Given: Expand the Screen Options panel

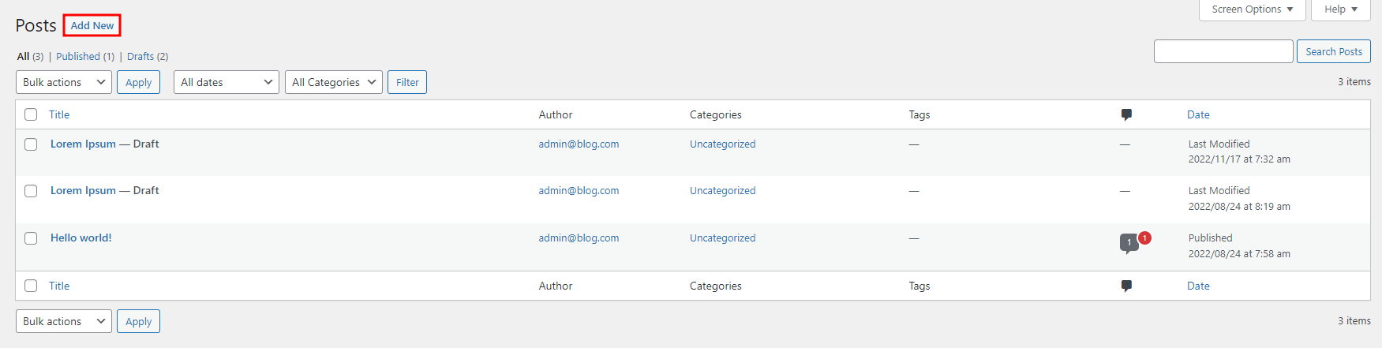Looking at the screenshot, I should click(1252, 9).
